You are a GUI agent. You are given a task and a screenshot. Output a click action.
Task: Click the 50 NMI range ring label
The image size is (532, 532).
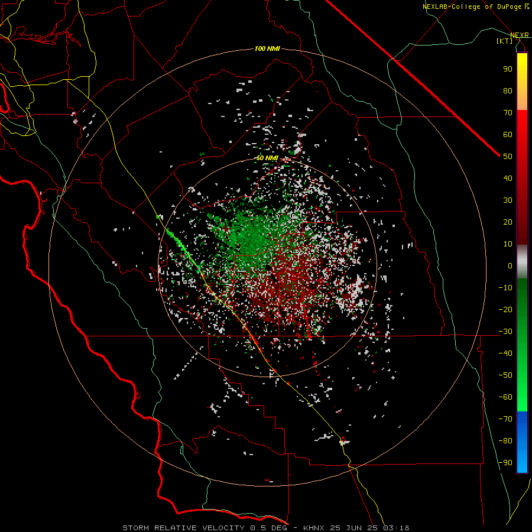click(267, 158)
